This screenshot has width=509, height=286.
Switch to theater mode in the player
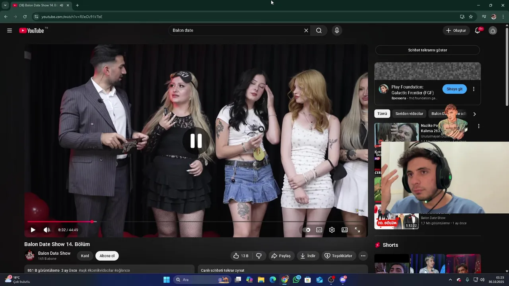pyautogui.click(x=345, y=230)
